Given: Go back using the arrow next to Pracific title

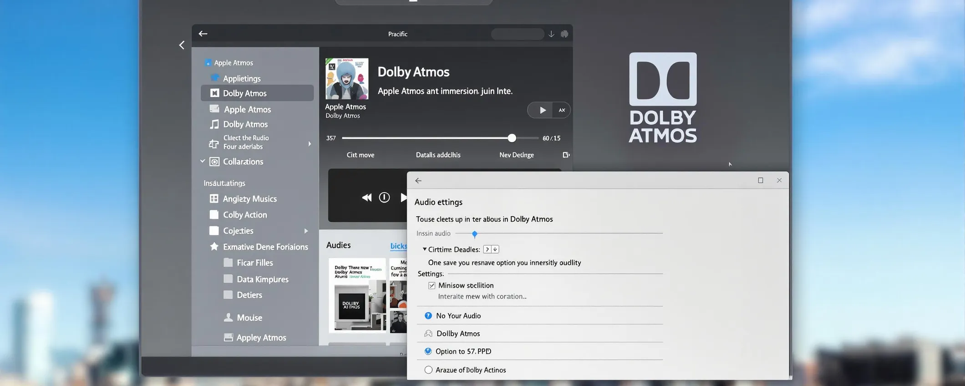Looking at the screenshot, I should coord(203,34).
